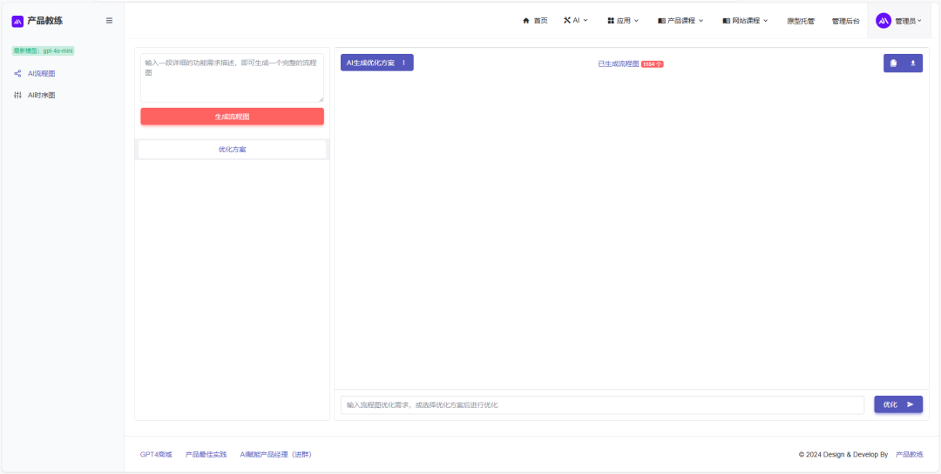Open 原型托管 in the navigation
Image resolution: width=941 pixels, height=474 pixels.
pyautogui.click(x=801, y=20)
